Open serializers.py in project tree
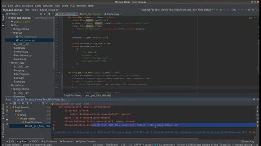 tap(24, 55)
